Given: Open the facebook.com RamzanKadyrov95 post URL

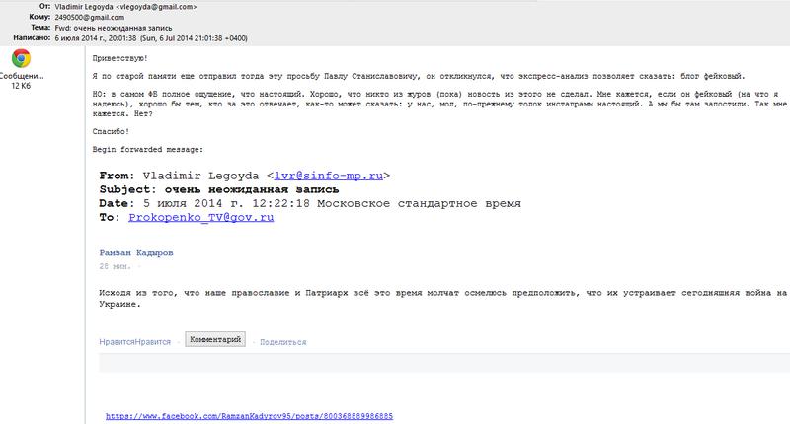Looking at the screenshot, I should coord(249,416).
